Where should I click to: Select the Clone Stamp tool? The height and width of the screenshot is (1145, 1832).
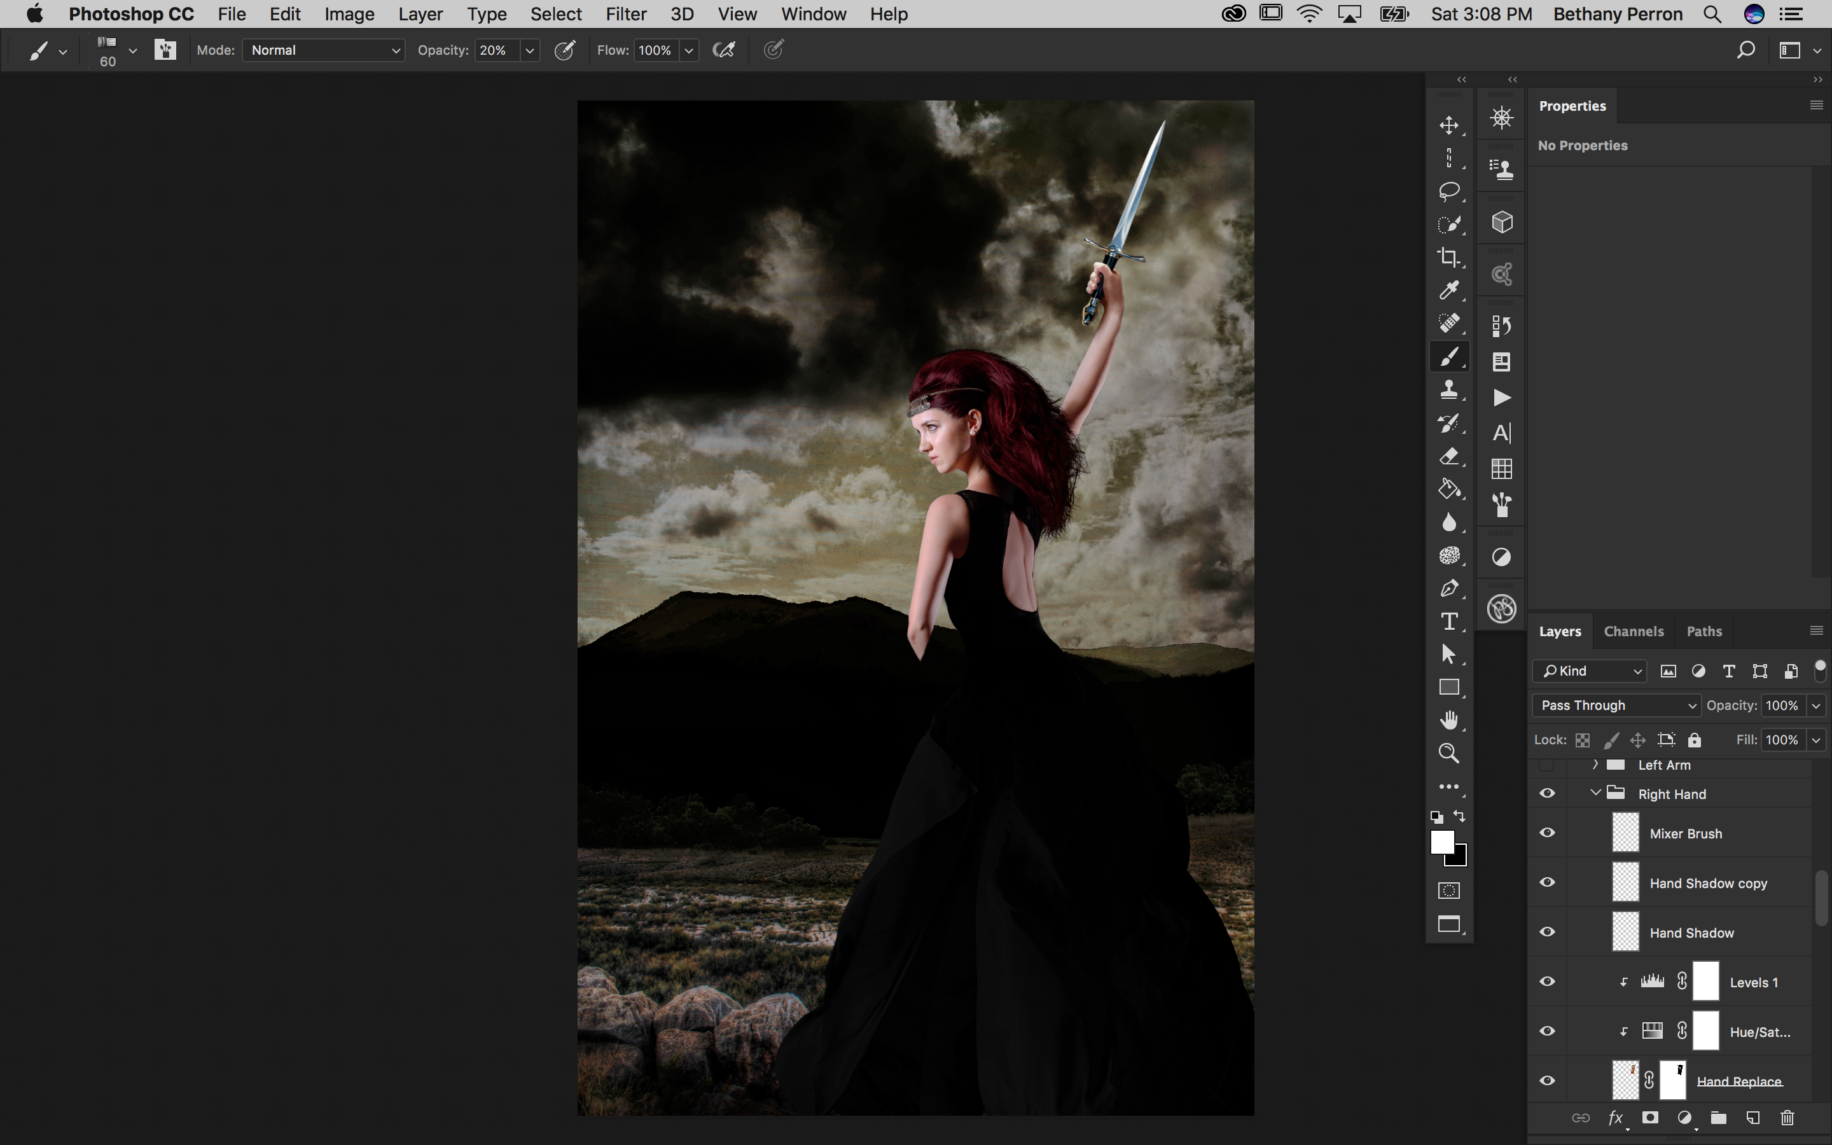pos(1448,389)
